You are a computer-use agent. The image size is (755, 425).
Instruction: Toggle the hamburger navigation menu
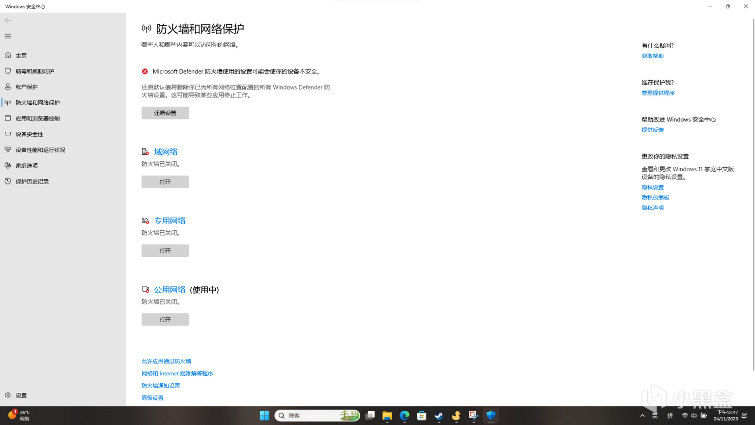[x=8, y=36]
